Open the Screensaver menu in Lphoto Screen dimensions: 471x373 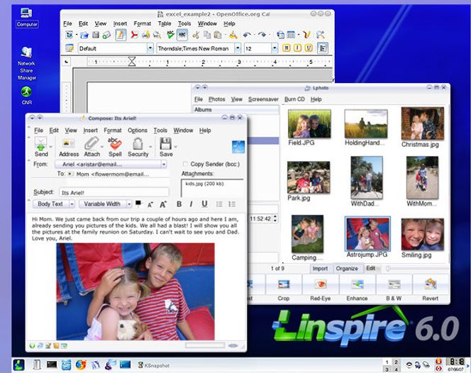[263, 99]
